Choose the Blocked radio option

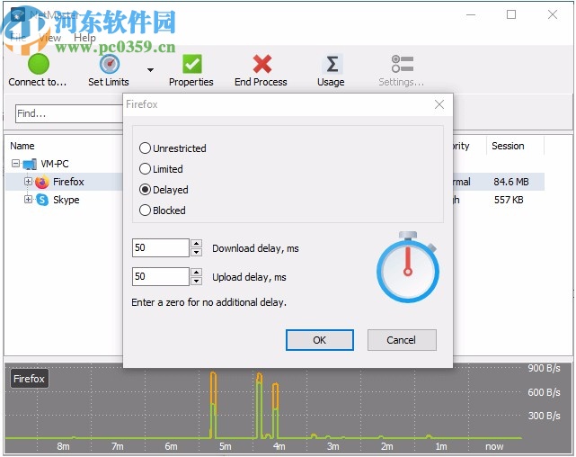click(145, 210)
